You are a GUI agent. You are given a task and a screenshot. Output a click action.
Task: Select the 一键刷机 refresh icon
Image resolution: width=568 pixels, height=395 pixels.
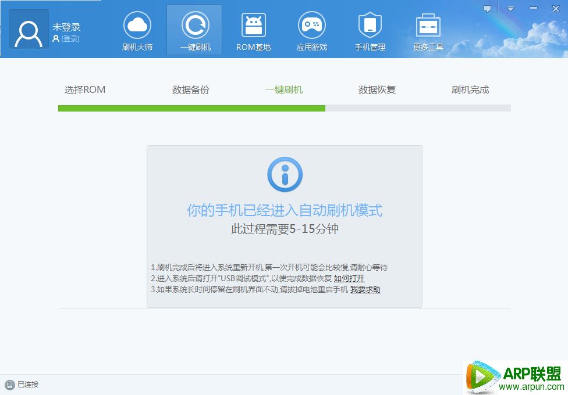195,26
